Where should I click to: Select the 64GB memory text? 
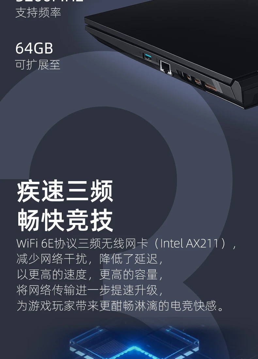(34, 48)
